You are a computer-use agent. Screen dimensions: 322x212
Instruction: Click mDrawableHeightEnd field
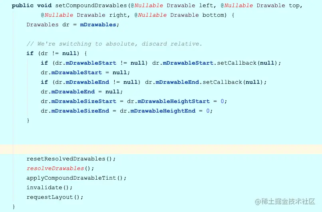click(x=163, y=111)
